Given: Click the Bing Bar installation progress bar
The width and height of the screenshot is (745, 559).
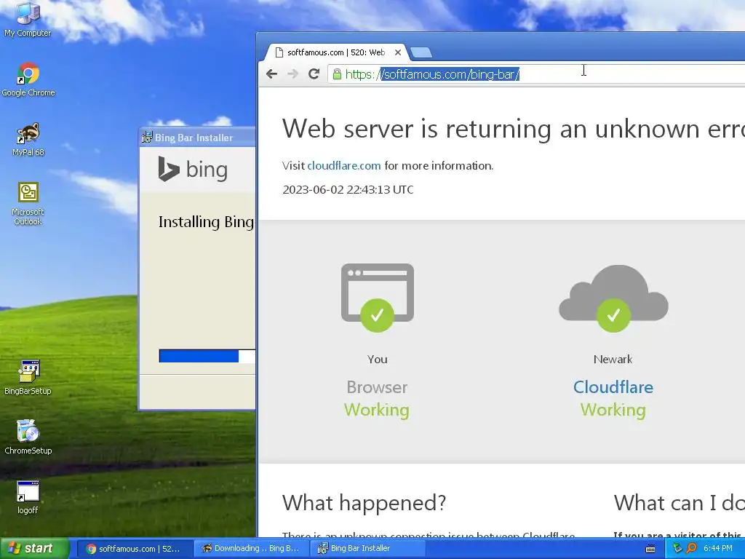Looking at the screenshot, I should (x=207, y=356).
